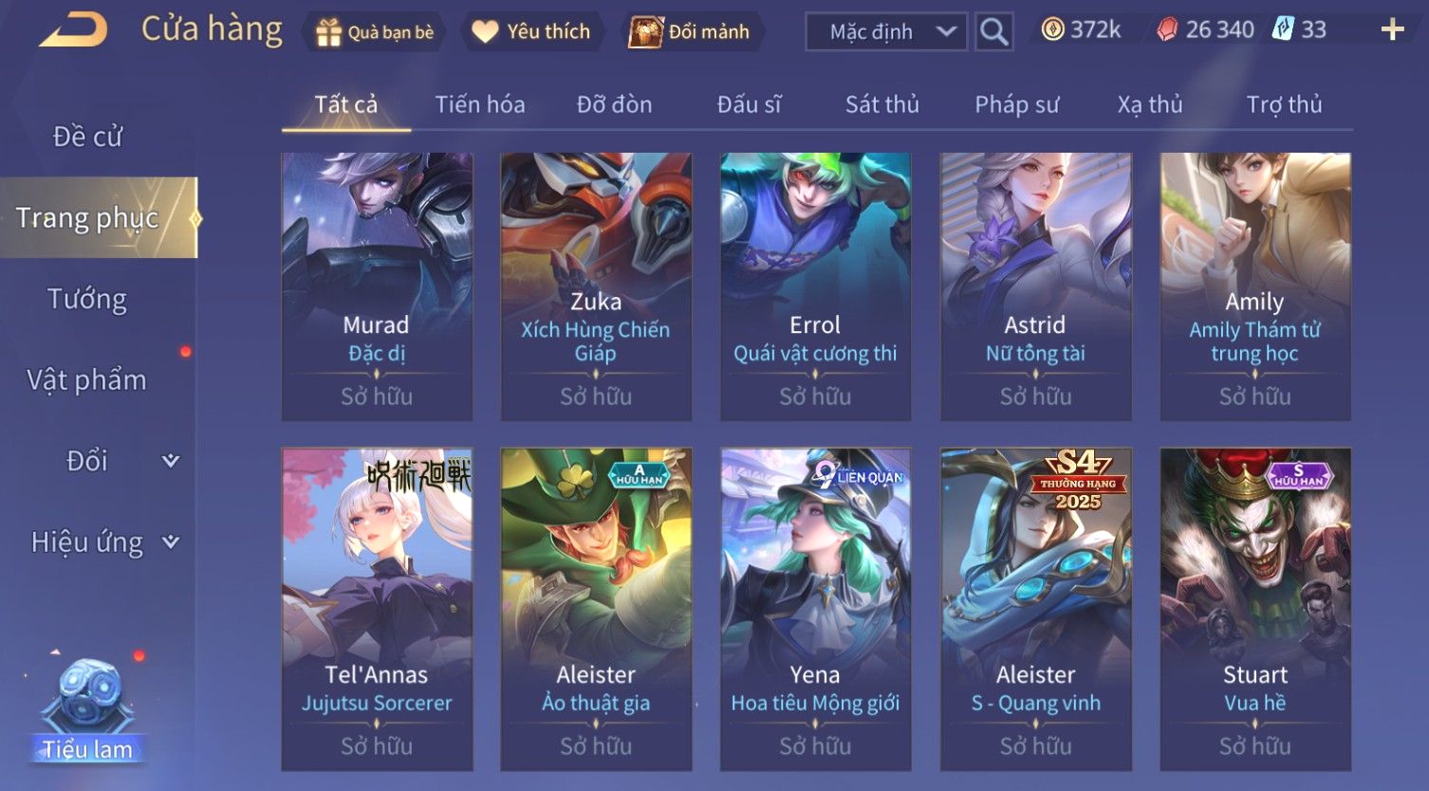Switch to the Sát thủ tab
Screen dimensions: 1429x791
pos(882,104)
